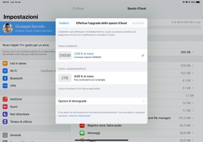Tap the Notifiche red icon

pos(5,99)
